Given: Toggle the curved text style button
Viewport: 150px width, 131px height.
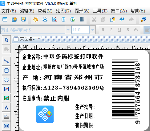Looking at the screenshot, I should 136,30.
